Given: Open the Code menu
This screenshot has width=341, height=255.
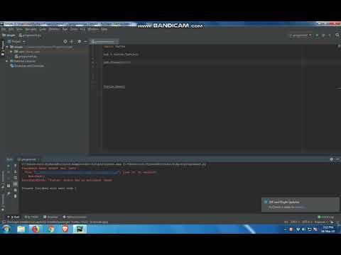Looking at the screenshot, I should [x=43, y=29].
